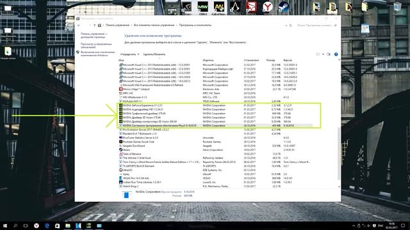Open the help question-mark icon
The width and height of the screenshot is (410, 230).
click(x=336, y=54)
